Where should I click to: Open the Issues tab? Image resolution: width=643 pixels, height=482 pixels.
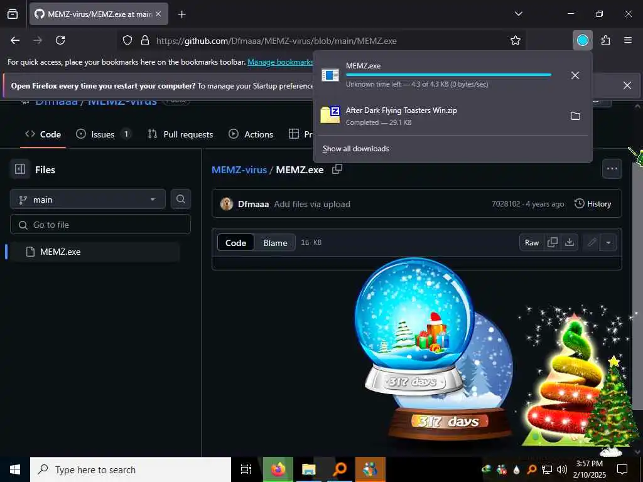click(x=104, y=134)
